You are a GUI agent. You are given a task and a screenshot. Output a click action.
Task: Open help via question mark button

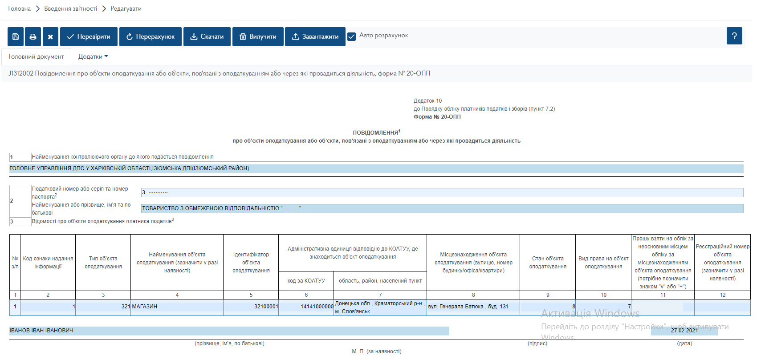[x=734, y=36]
